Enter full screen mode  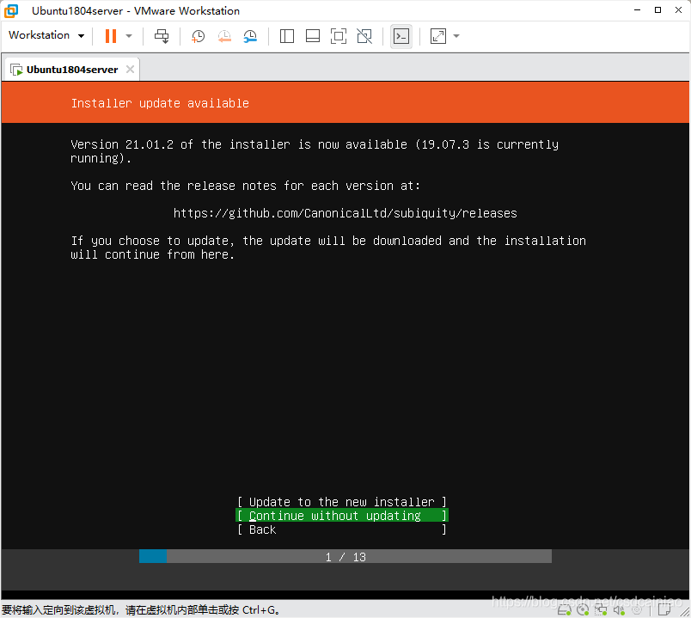pyautogui.click(x=339, y=36)
